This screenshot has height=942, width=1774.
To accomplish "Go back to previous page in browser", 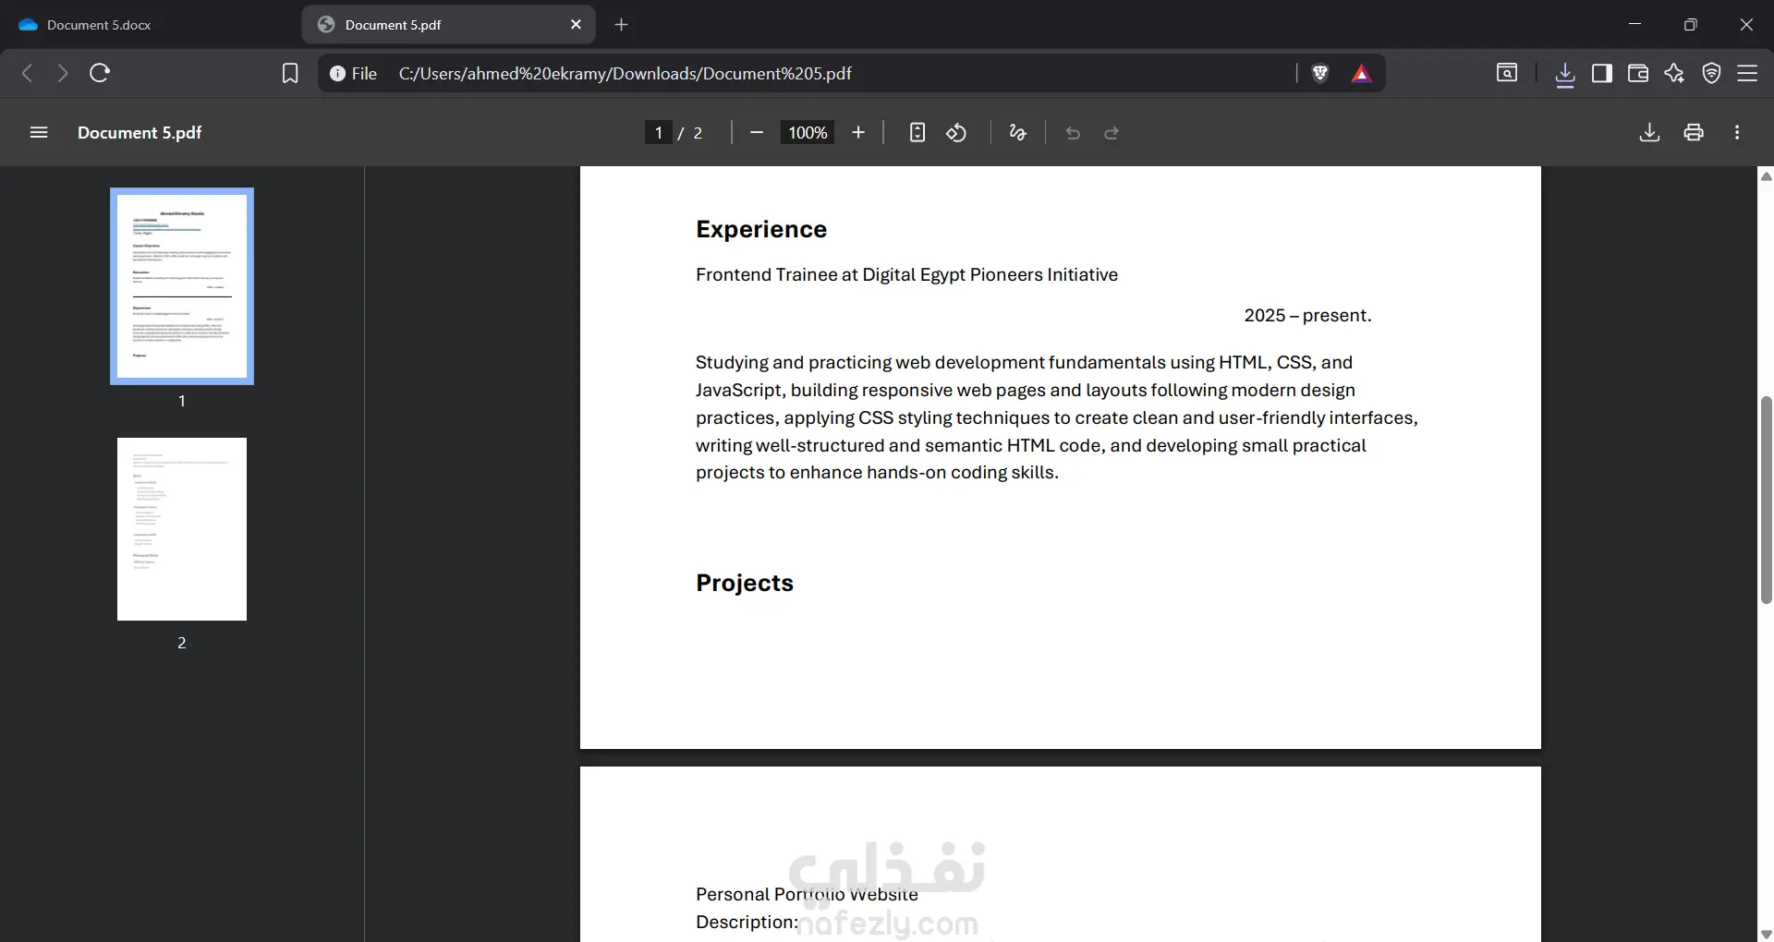I will [x=28, y=73].
